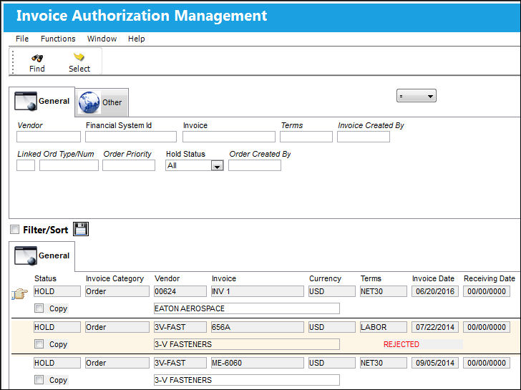Check Copy box for 656A invoice
The width and height of the screenshot is (521, 390).
[x=39, y=343]
